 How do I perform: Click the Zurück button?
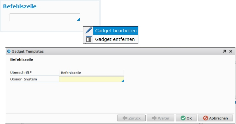click(x=131, y=118)
